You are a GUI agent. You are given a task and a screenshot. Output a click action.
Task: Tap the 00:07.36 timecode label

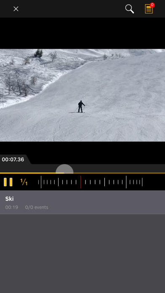pyautogui.click(x=13, y=160)
